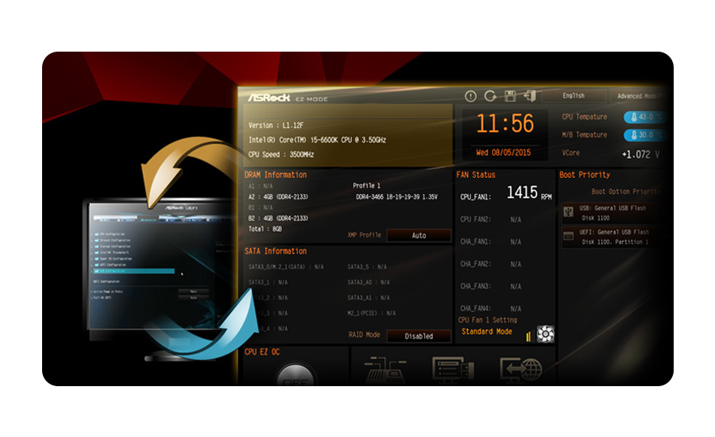Click the Boot Priority heading
Image resolution: width=715 pixels, height=437 pixels.
pyautogui.click(x=585, y=175)
